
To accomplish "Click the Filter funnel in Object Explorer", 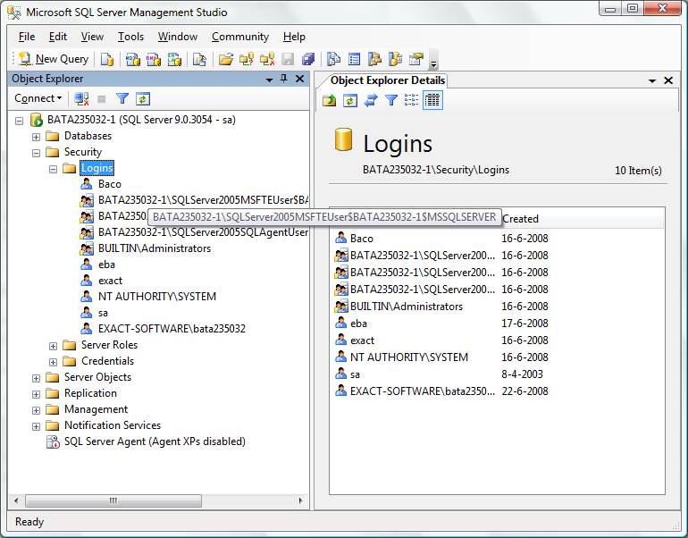I will [122, 98].
